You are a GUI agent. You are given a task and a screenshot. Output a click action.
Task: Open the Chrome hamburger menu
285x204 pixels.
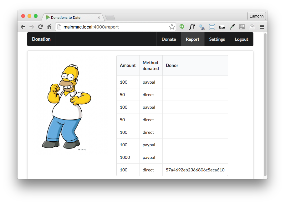tap(262, 27)
